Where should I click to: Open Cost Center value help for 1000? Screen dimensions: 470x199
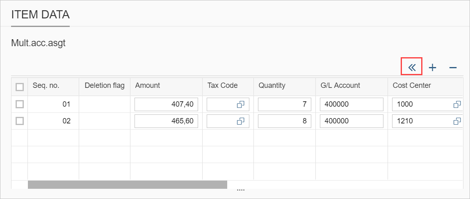click(456, 105)
